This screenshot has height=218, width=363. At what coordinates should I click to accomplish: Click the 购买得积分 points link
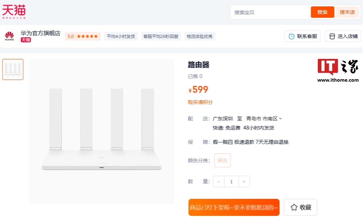(200, 102)
